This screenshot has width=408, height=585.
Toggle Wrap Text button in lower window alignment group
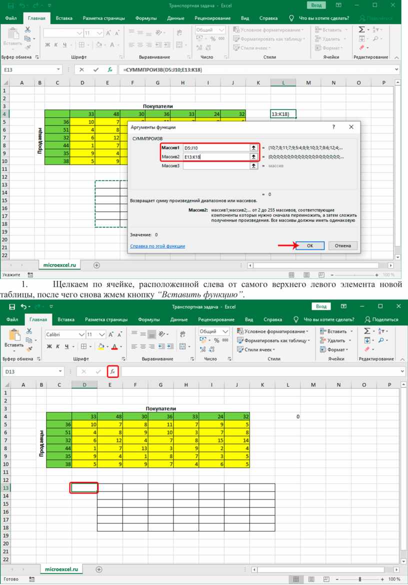pos(182,334)
